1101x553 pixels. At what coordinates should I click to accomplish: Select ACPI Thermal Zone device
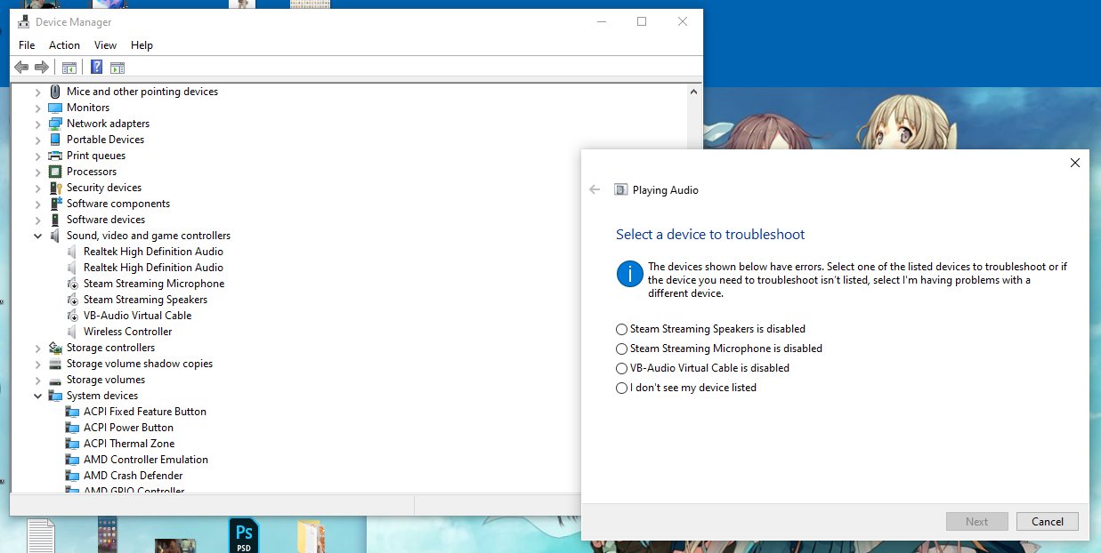pyautogui.click(x=129, y=444)
